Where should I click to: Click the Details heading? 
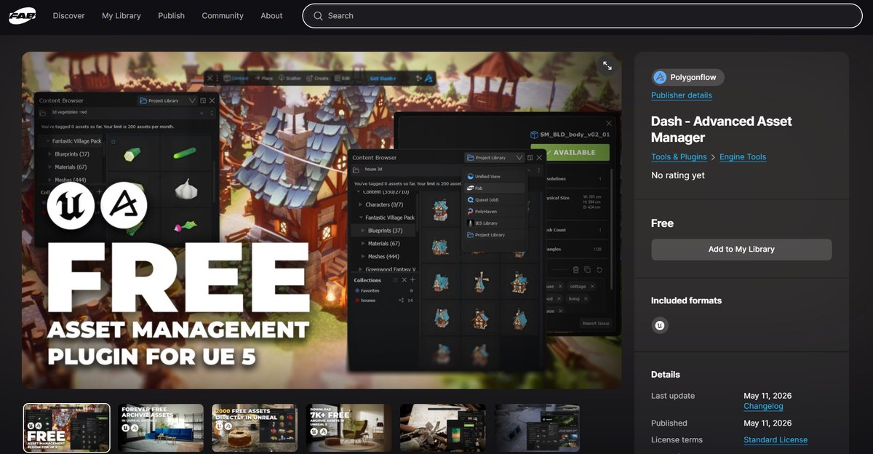tap(666, 375)
